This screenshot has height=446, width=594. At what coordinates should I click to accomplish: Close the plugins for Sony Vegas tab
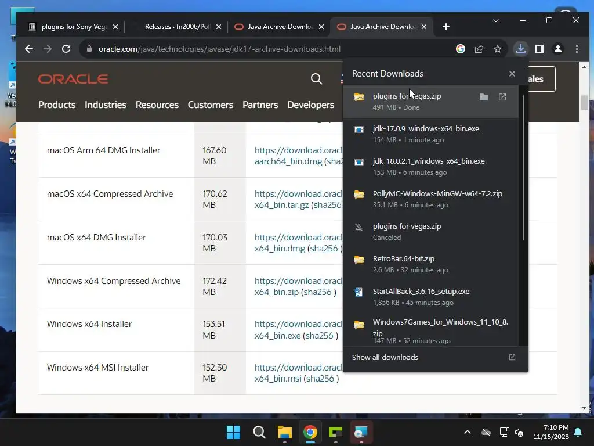pyautogui.click(x=115, y=27)
